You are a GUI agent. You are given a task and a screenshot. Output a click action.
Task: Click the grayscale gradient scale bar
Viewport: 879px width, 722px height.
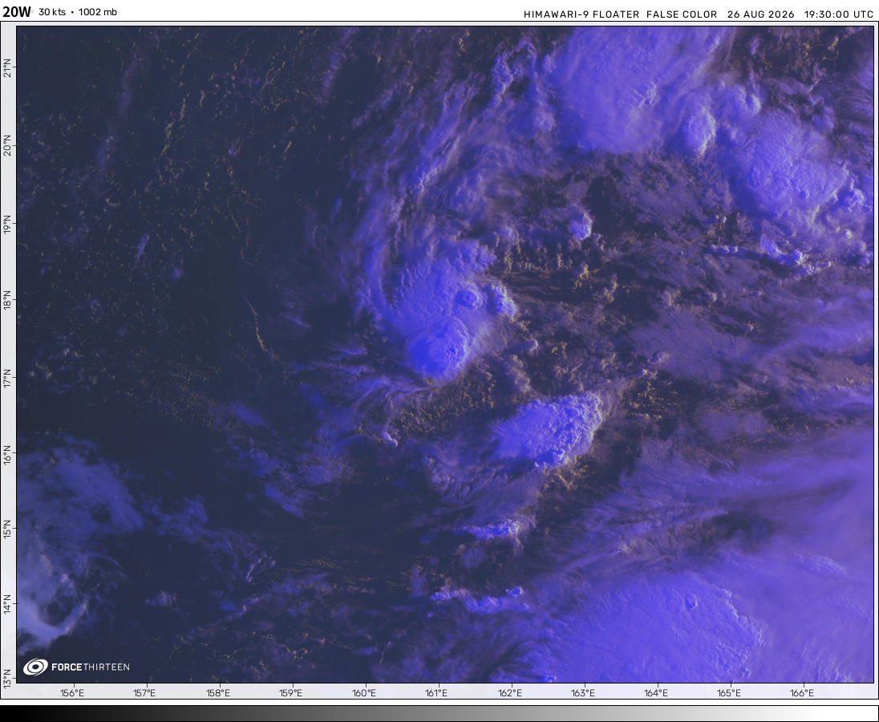point(439,714)
